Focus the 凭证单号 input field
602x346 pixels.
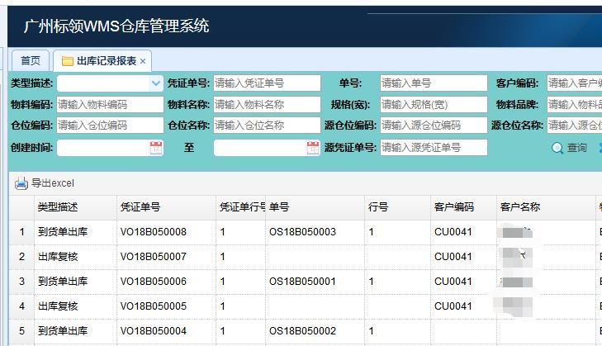(x=266, y=83)
